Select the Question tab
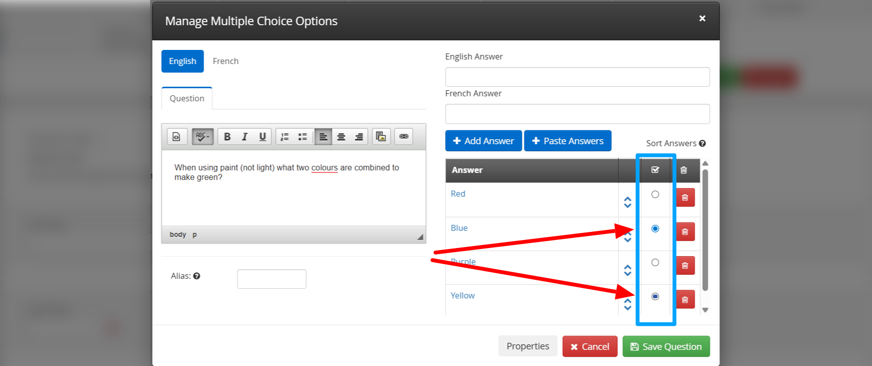Image resolution: width=872 pixels, height=366 pixels. tap(187, 98)
